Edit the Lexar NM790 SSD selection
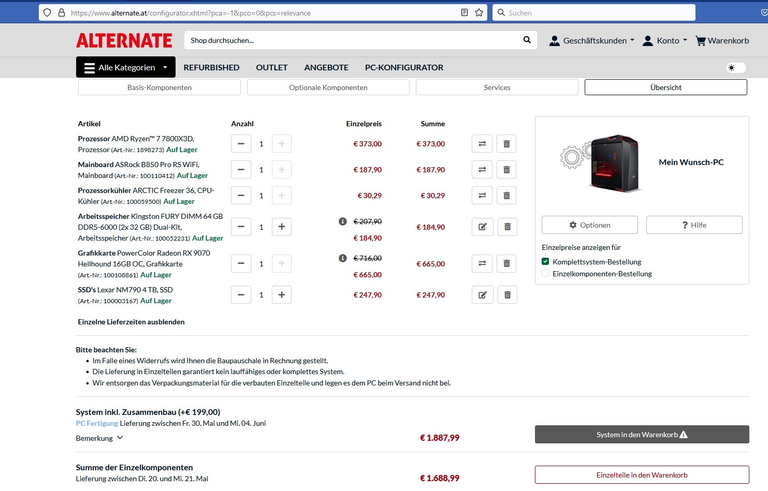The height and width of the screenshot is (491, 768). click(483, 295)
